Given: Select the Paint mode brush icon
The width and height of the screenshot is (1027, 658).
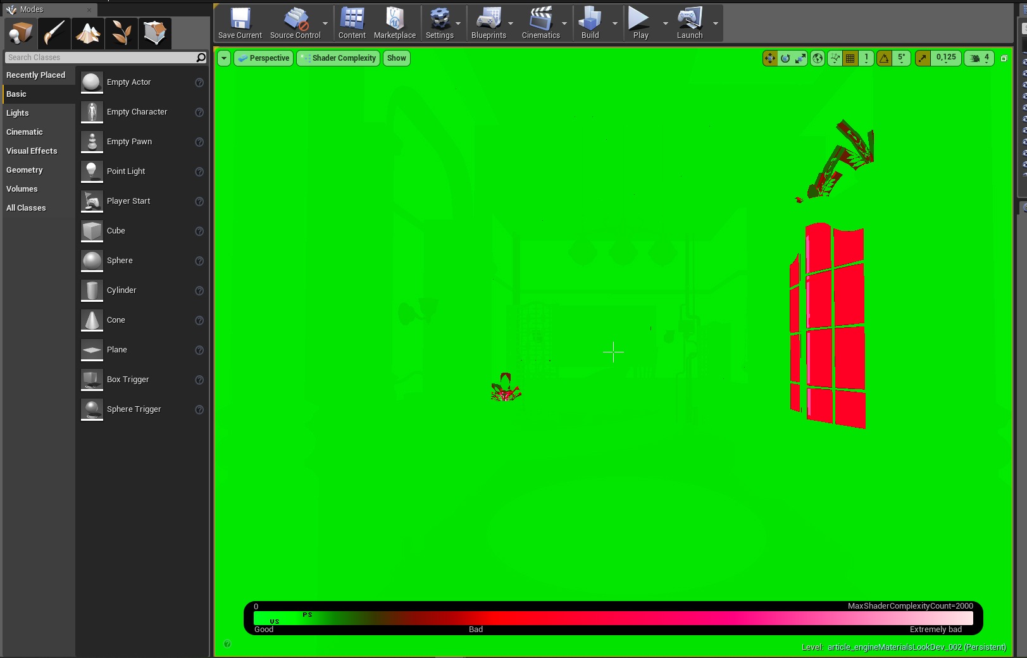Looking at the screenshot, I should pyautogui.click(x=54, y=33).
